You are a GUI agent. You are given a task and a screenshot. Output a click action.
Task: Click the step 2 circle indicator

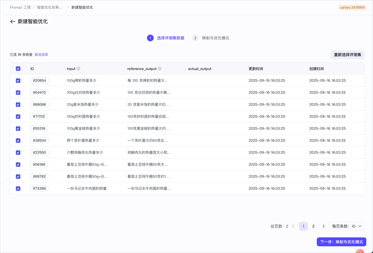[195, 38]
